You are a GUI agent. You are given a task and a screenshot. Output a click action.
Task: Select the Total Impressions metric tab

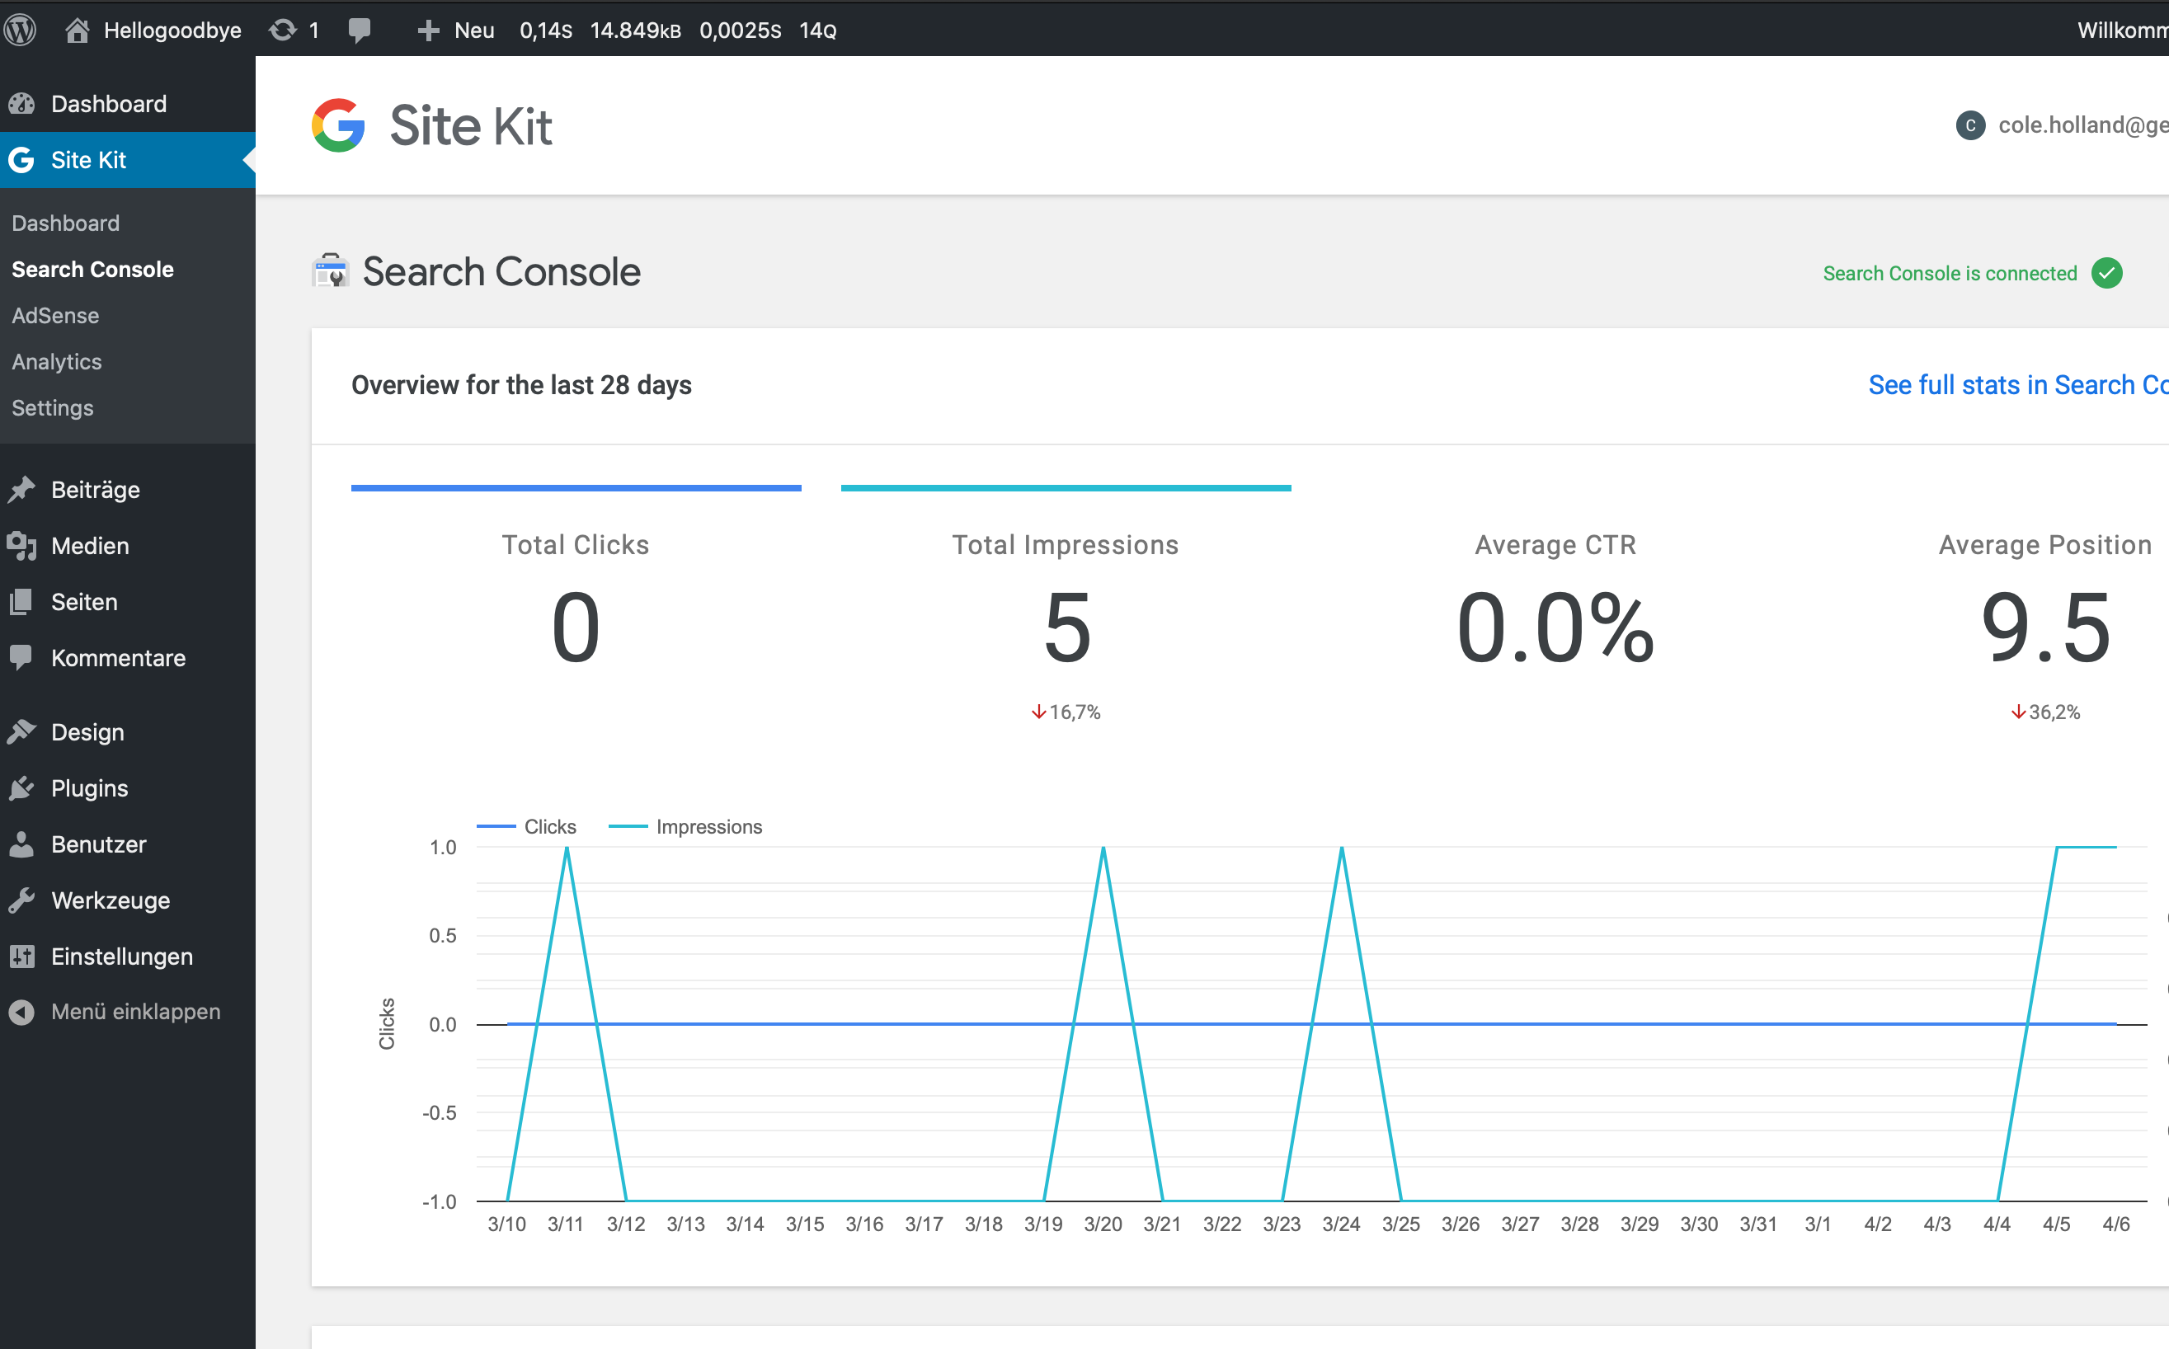(x=1066, y=603)
